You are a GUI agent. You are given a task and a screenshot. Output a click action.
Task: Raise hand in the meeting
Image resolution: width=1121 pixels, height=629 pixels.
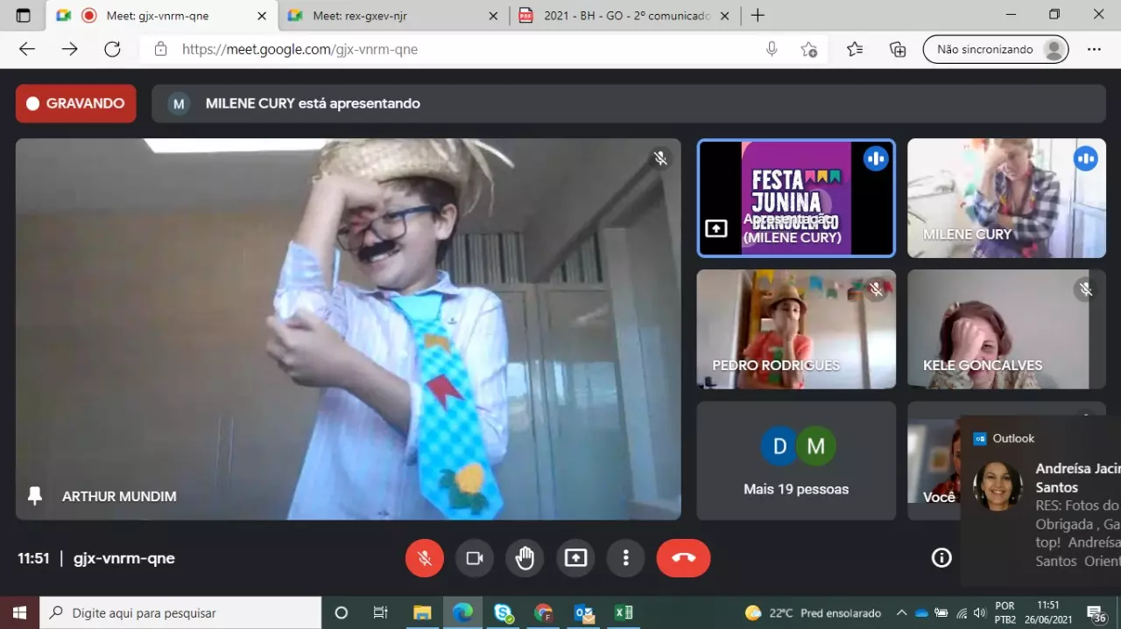click(x=525, y=558)
